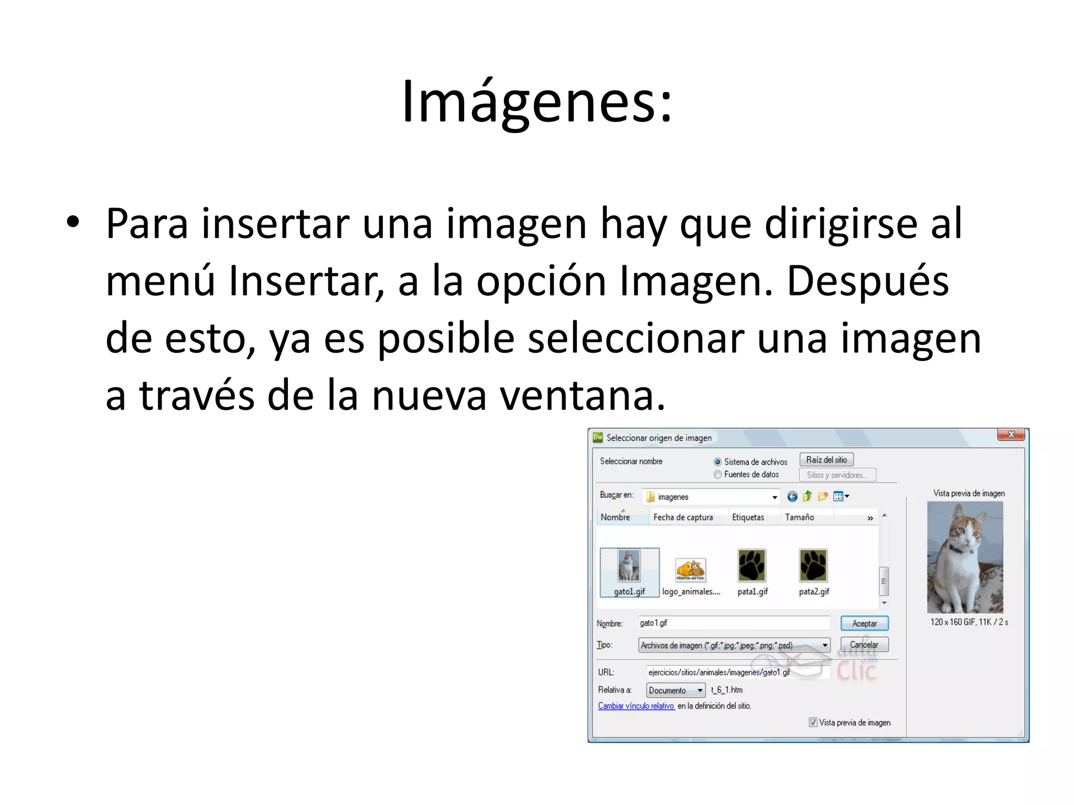Click the file list scroll down arrow
The width and height of the screenshot is (1074, 805).
pos(884,603)
